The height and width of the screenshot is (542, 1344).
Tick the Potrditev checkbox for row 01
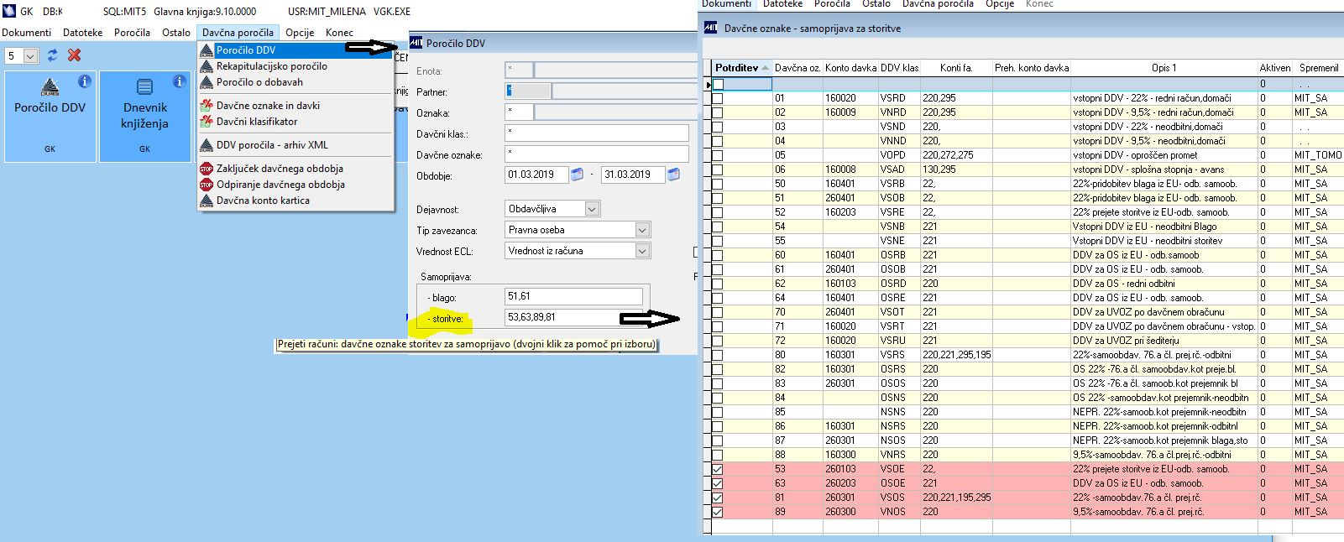pos(718,98)
